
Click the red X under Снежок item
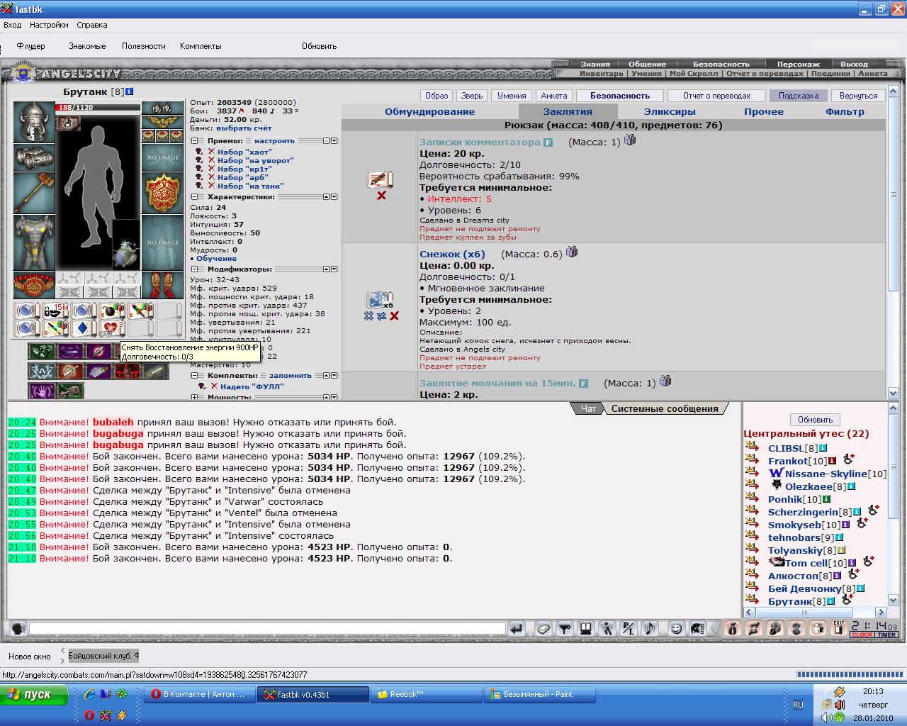pyautogui.click(x=394, y=315)
